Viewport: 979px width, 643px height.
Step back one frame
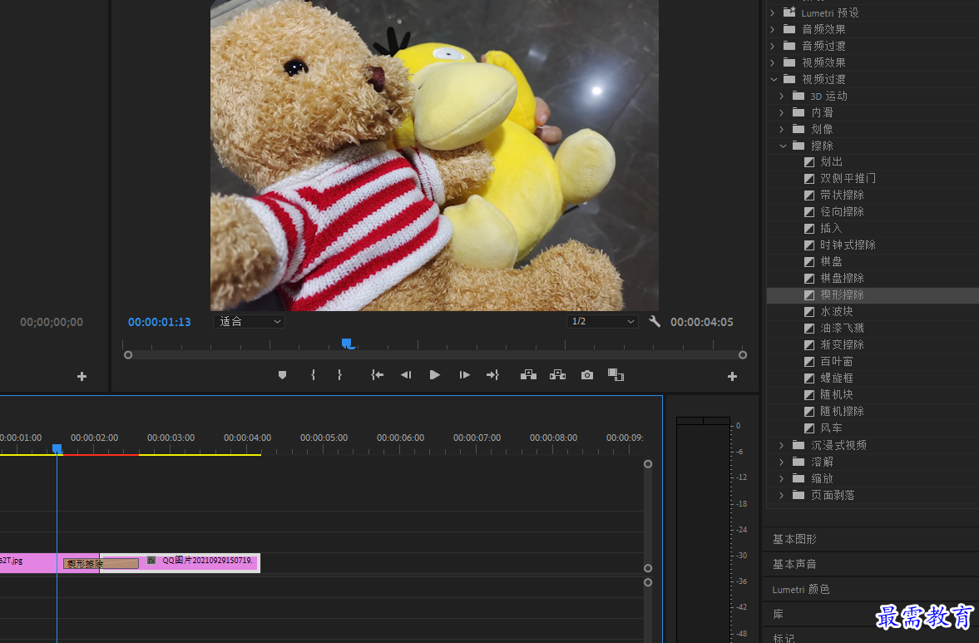pos(406,375)
